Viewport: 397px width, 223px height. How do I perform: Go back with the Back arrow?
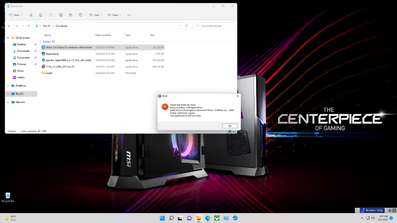(x=10, y=26)
